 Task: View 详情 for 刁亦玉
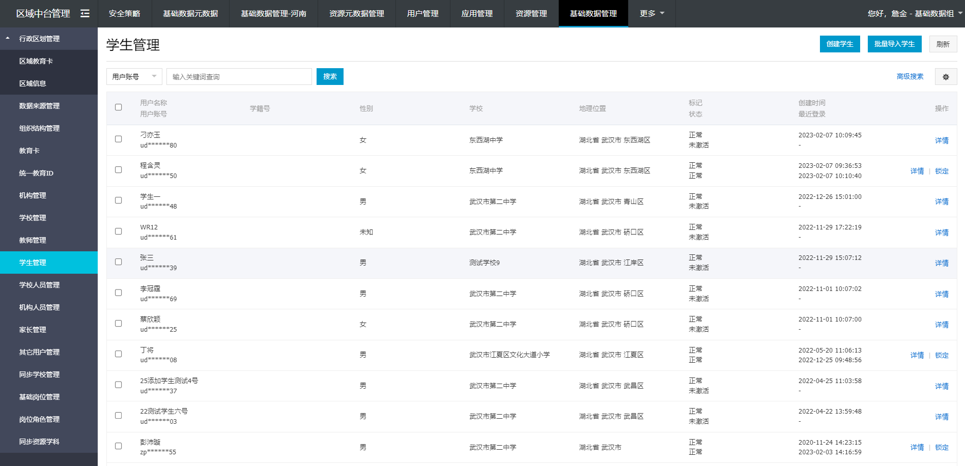942,140
